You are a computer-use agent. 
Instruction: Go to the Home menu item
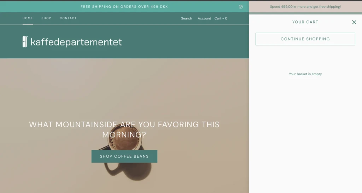28,18
